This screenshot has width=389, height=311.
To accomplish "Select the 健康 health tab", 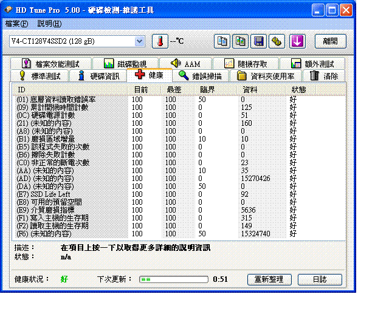I will click(x=150, y=75).
